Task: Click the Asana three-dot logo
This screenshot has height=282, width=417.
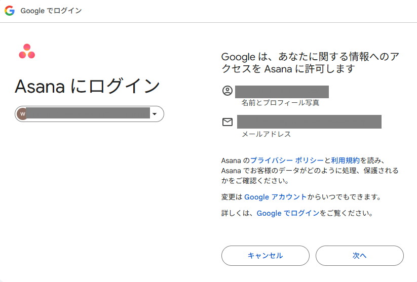Action: [27, 52]
